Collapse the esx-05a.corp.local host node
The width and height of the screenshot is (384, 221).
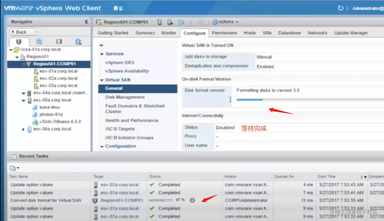24,101
